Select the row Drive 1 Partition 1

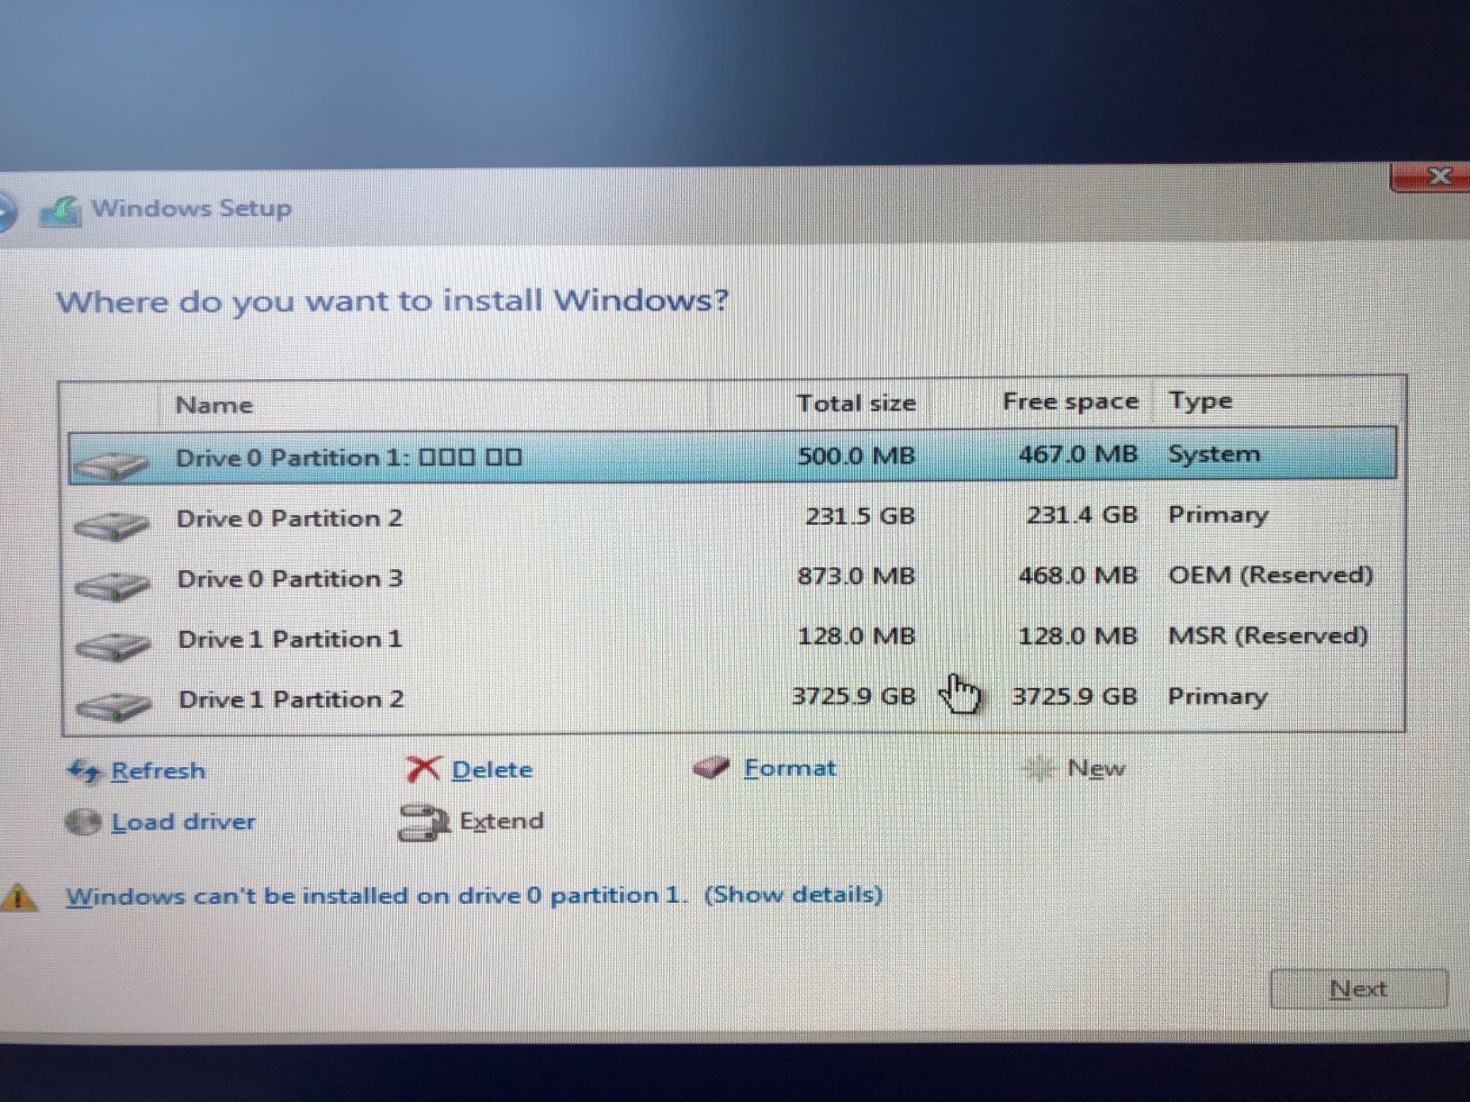click(733, 637)
